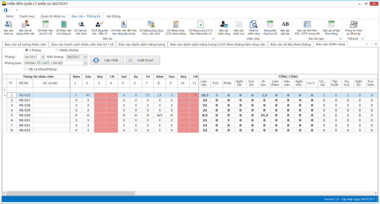Click the Xuất Excel button
Viewport: 380px width, 204px height.
pyautogui.click(x=143, y=60)
